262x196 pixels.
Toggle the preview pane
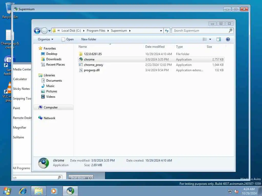219,39
